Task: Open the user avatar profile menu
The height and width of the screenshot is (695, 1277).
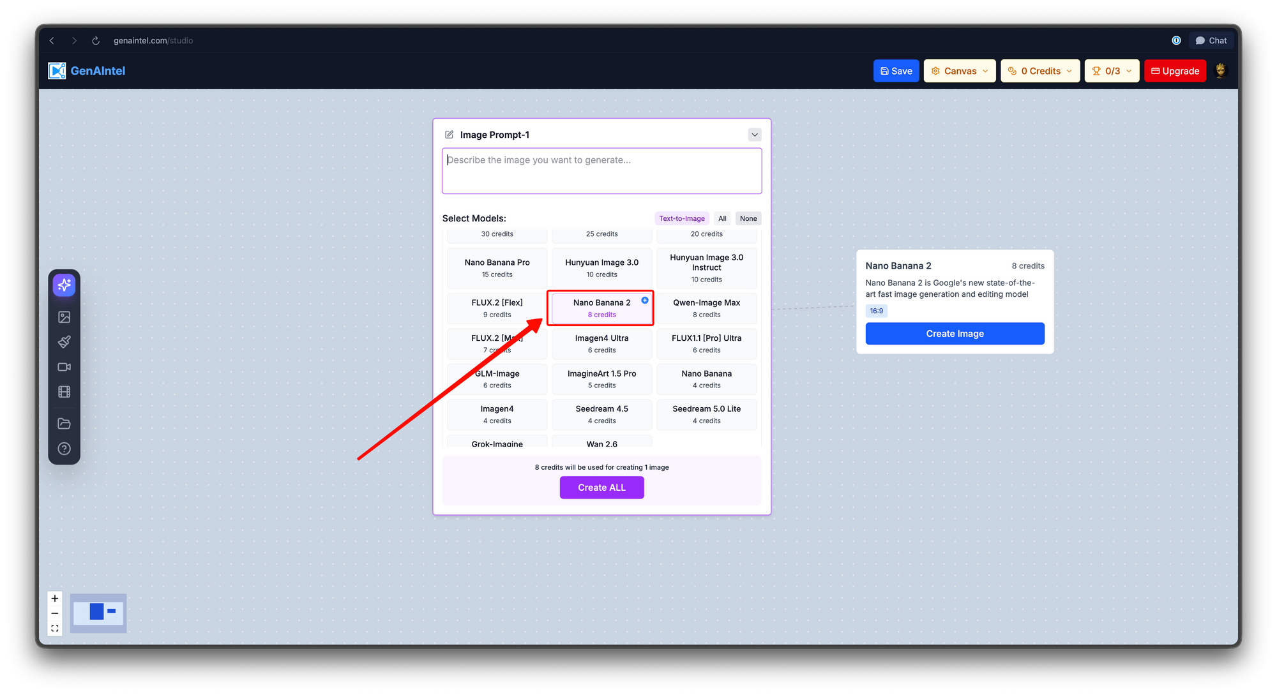Action: click(1221, 70)
